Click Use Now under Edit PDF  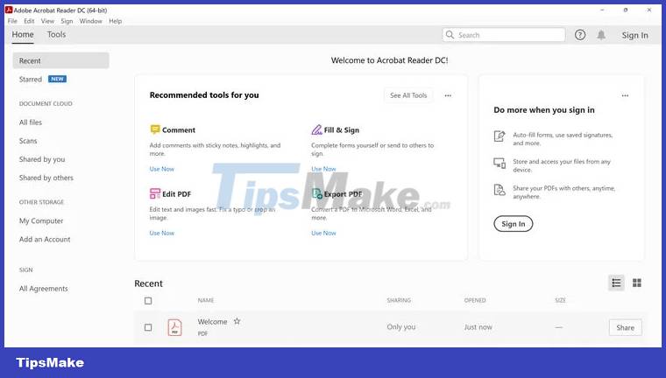161,233
